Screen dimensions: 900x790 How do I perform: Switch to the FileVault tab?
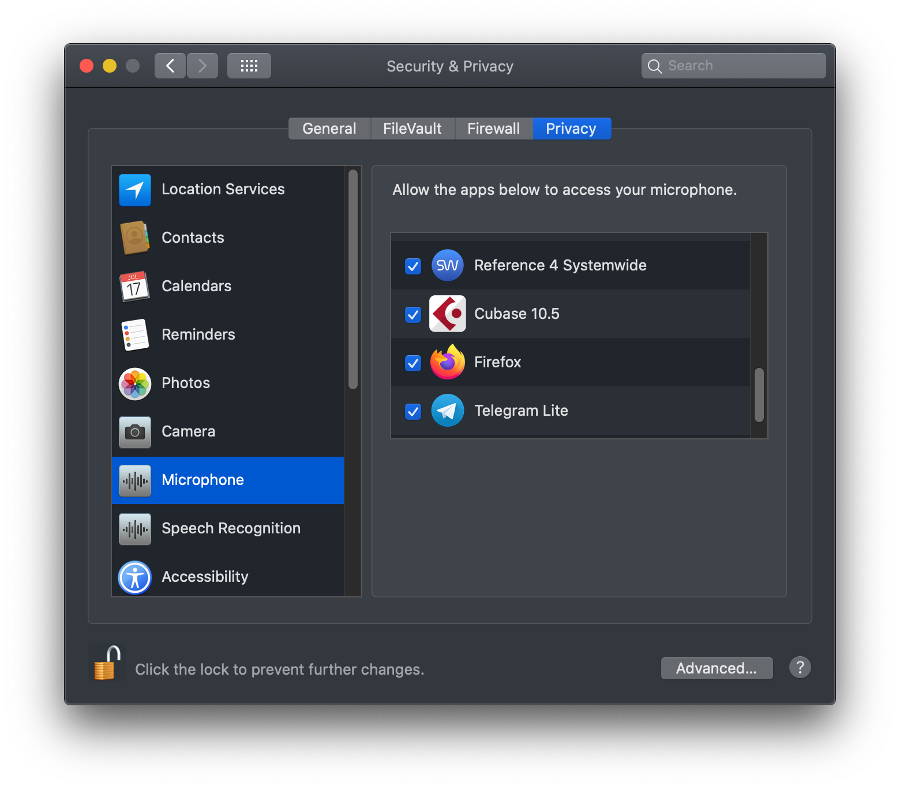point(412,128)
